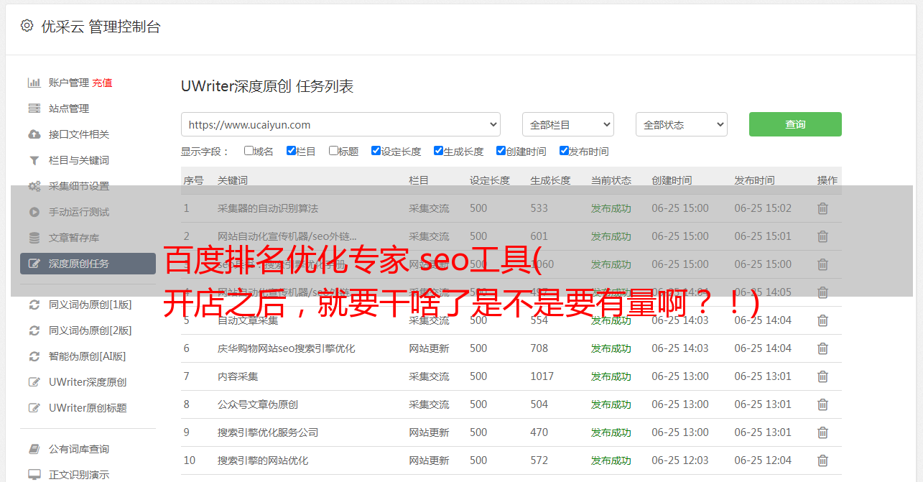
Task: Delete the 自动文章采集 task
Action: [823, 320]
